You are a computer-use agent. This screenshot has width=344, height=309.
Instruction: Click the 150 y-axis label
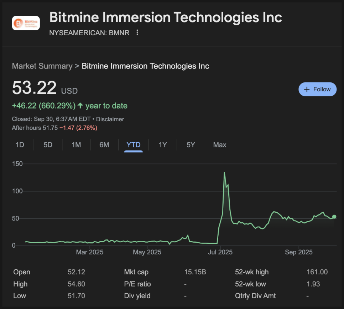(17, 164)
